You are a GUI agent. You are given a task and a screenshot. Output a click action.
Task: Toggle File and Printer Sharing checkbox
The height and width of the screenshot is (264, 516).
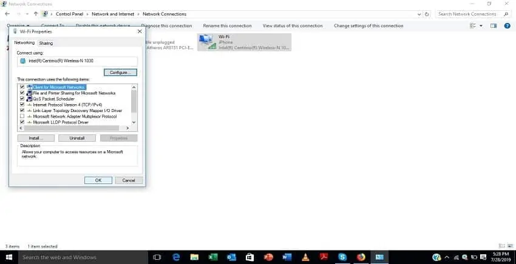[22, 93]
